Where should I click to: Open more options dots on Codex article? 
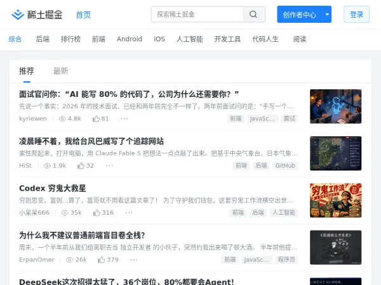point(129,213)
